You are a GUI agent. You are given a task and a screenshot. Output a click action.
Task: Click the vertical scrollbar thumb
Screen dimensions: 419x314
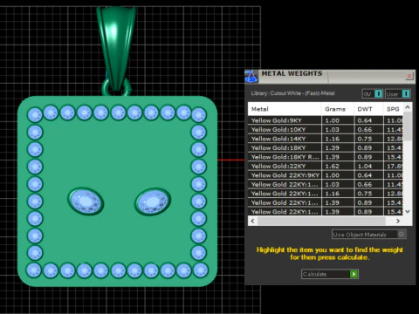408,126
